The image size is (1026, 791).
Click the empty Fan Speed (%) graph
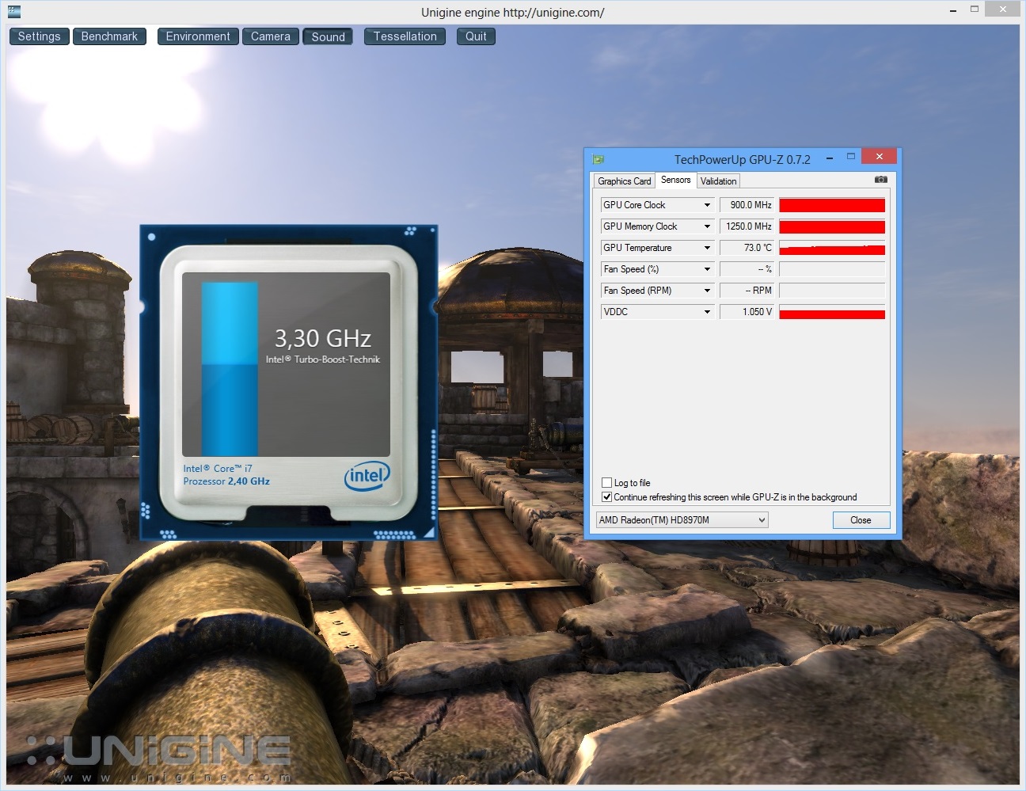[832, 269]
